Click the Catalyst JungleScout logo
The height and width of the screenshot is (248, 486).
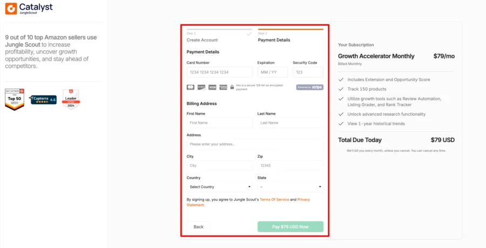tap(29, 9)
